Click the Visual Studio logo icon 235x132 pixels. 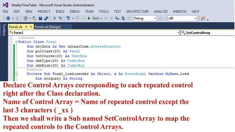tap(6, 5)
